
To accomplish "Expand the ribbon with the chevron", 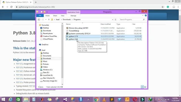I will tap(143, 16).
